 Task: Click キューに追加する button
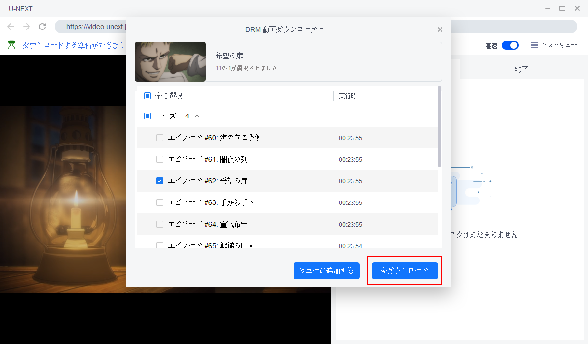pyautogui.click(x=326, y=271)
